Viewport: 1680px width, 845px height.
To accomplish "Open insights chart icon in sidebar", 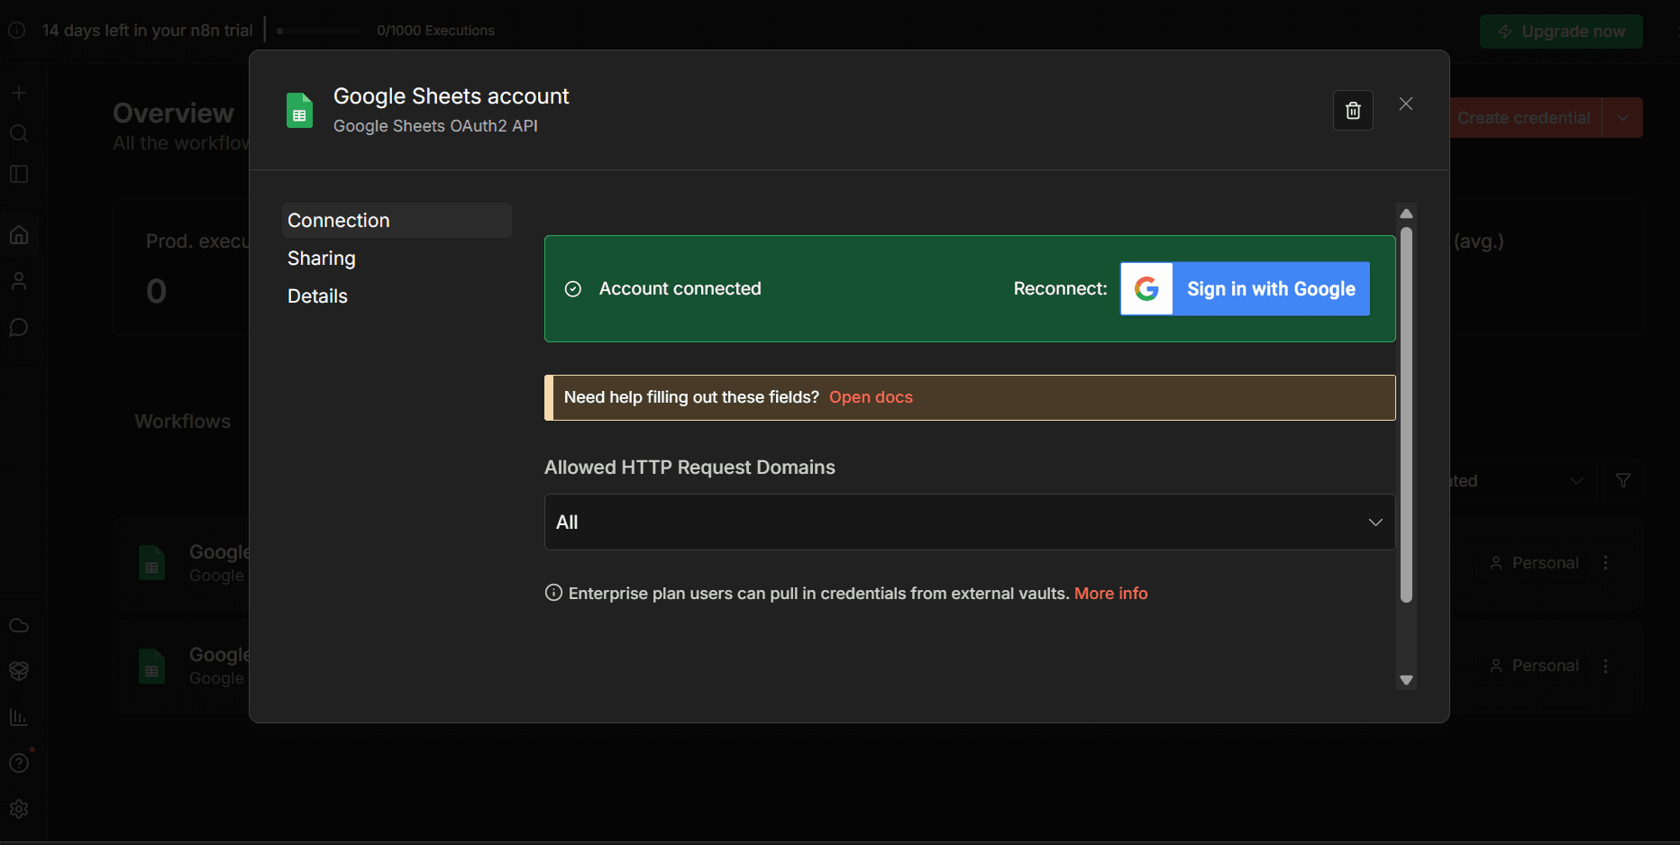I will point(19,717).
